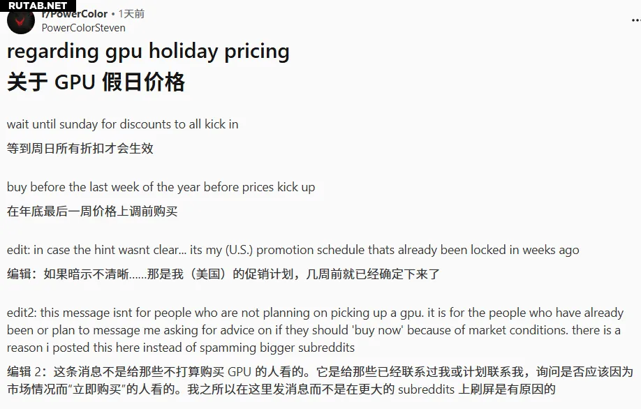Viewport: 641px width, 409px height.
Task: Click the "regarding gpu holiday pricing" title
Action: click(148, 51)
